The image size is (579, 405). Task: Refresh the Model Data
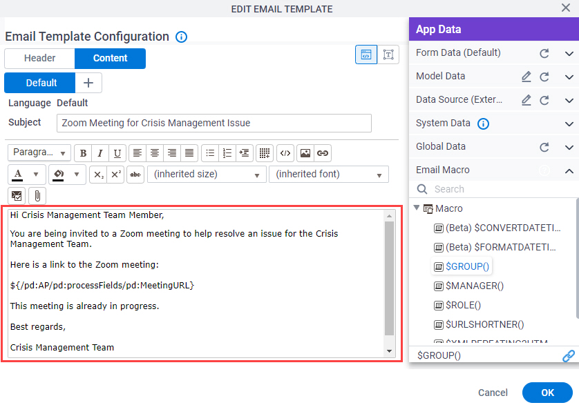pyautogui.click(x=544, y=77)
